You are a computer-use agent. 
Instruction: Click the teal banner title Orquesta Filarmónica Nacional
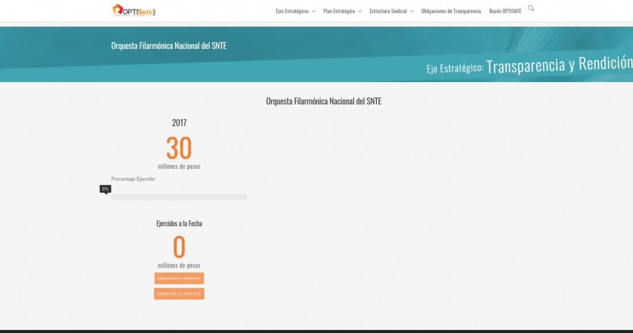(169, 46)
